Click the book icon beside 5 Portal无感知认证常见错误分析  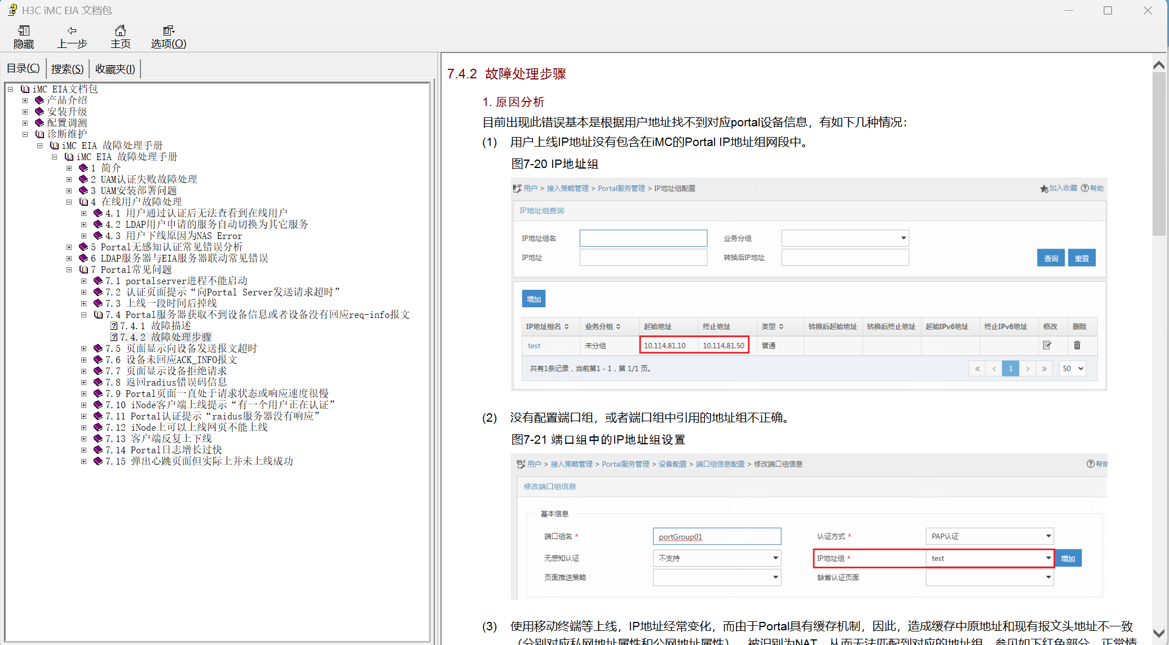[x=83, y=247]
